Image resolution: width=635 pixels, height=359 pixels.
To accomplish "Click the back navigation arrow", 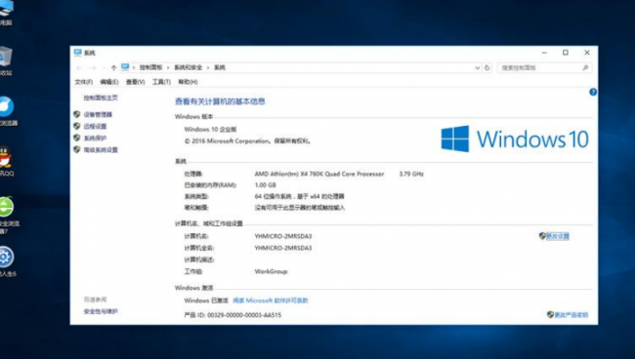I will [x=79, y=68].
